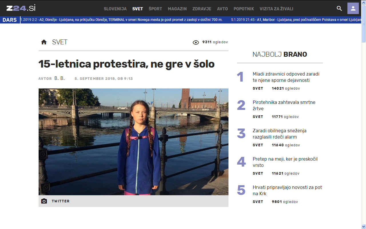Image resolution: width=366 pixels, height=229 pixels.
Task: Click the 'NAJBOLJ BRANO' heading
Action: coord(280,54)
